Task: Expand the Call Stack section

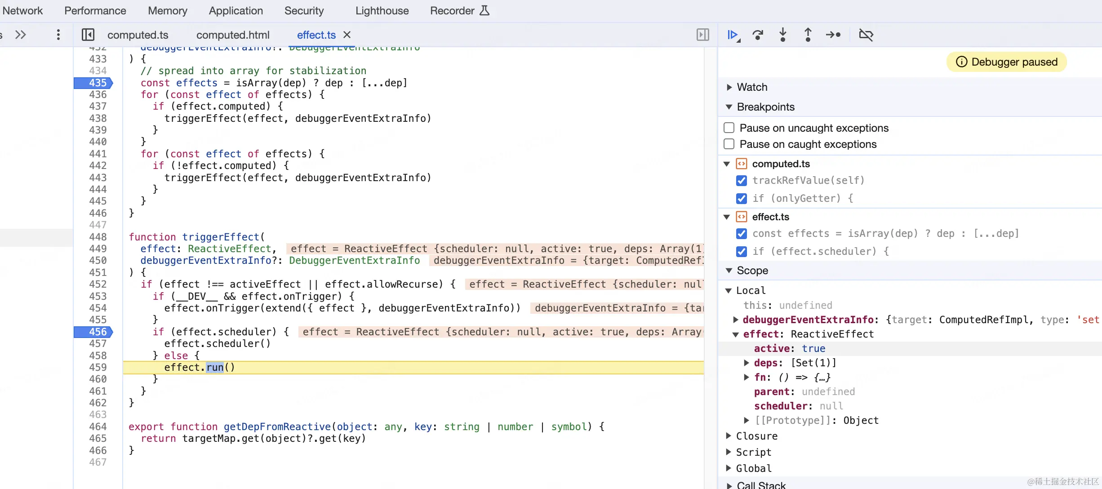Action: (729, 485)
